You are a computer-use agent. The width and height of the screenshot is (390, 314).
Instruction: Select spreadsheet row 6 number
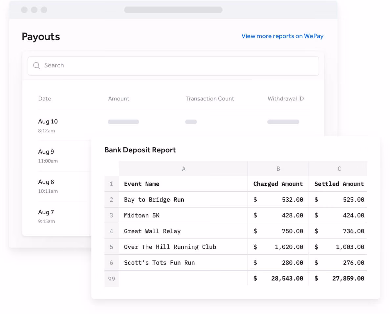(x=111, y=263)
